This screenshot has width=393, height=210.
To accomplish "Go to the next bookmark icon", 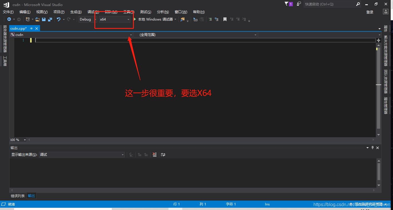I will pos(238,19).
